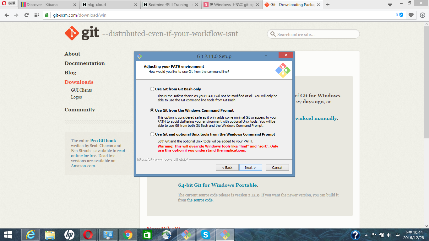Close the nkg-cloud tab
Image resolution: width=429 pixels, height=241 pixels.
[136, 5]
